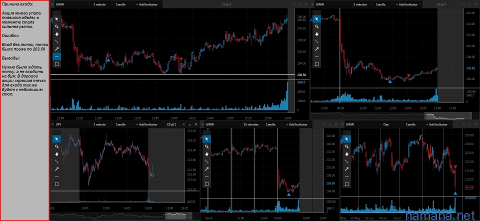Click the GWW symbol field on 1 minute chart
Viewport: 480px width, 221px height.
click(72, 4)
